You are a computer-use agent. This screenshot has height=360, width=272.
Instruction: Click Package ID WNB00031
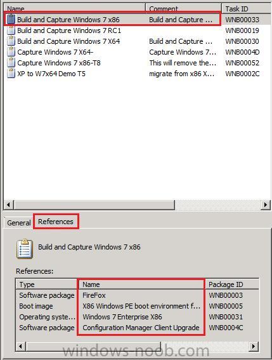[226, 317]
